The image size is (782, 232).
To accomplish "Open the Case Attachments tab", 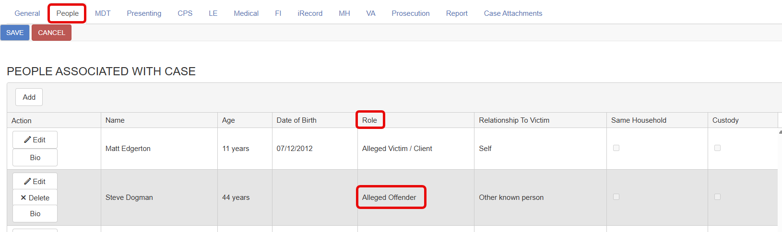I will (x=513, y=13).
